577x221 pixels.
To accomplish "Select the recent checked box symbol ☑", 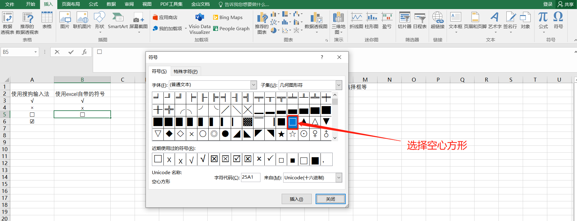I will [237, 159].
